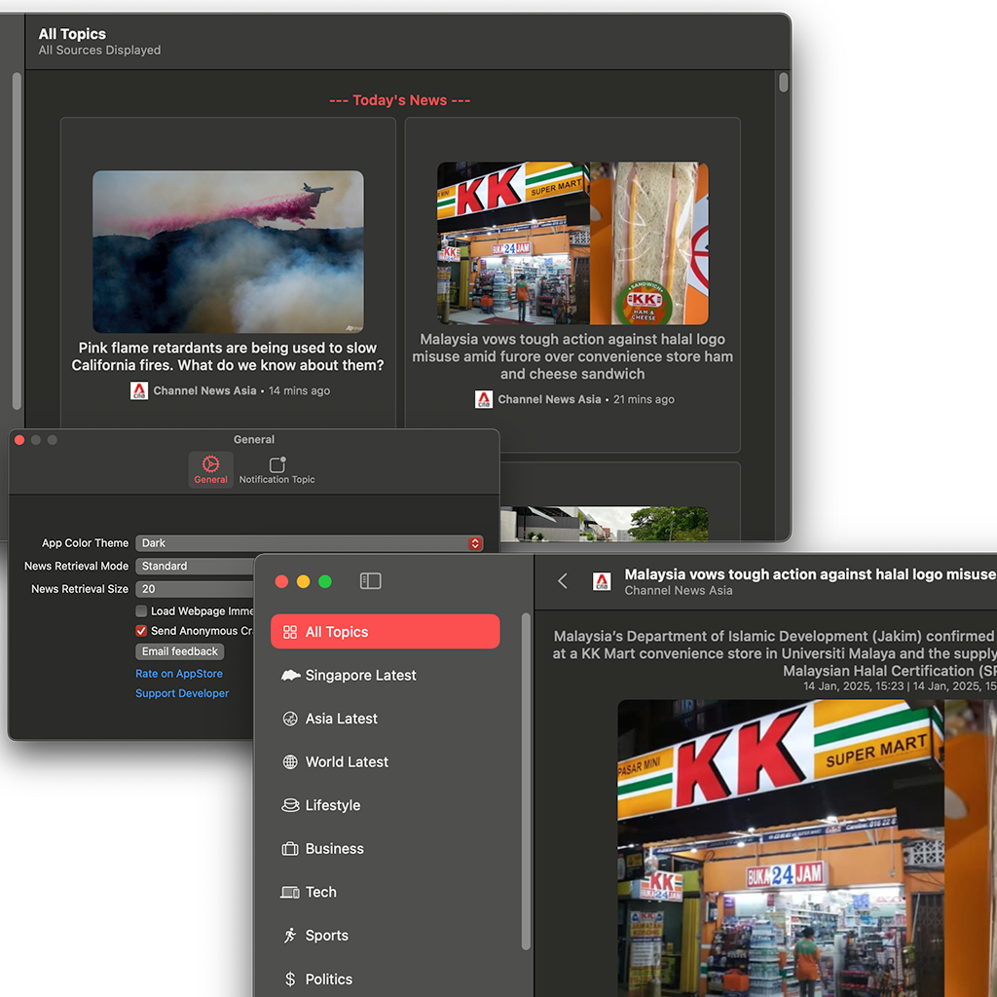Select All Topics in the sidebar
Image resolution: width=997 pixels, height=997 pixels.
coord(385,631)
